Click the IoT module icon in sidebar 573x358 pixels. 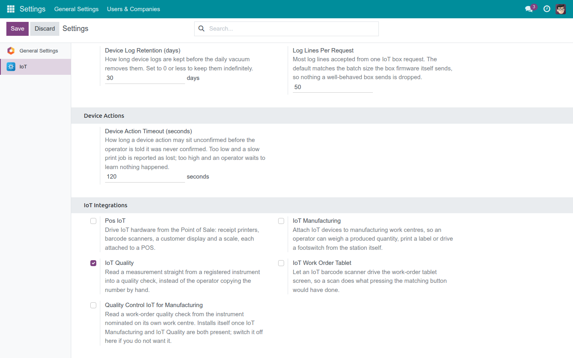[x=11, y=66]
